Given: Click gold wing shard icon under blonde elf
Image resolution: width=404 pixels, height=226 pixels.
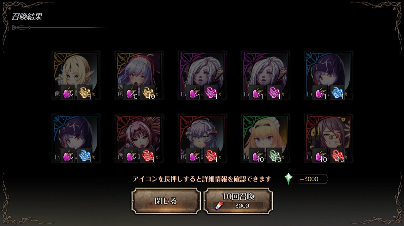Looking at the screenshot, I should coord(85,92).
